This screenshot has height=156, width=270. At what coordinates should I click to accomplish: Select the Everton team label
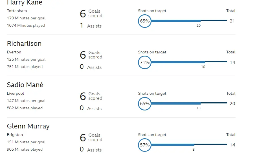14,52
